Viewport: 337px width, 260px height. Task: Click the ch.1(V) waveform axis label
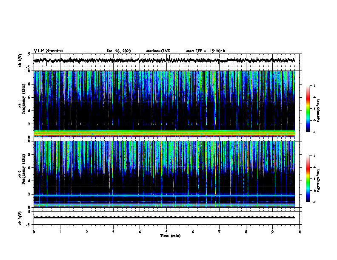point(20,60)
